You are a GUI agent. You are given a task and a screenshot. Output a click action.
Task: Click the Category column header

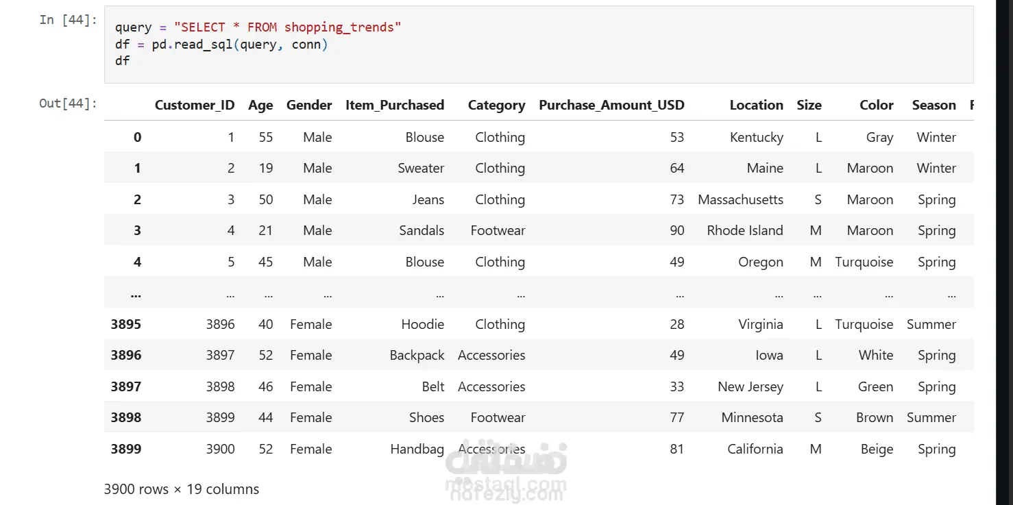[496, 105]
